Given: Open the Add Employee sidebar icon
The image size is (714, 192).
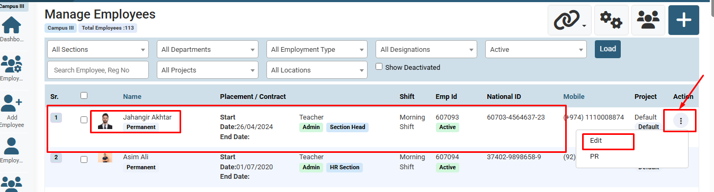Looking at the screenshot, I should coord(12,103).
